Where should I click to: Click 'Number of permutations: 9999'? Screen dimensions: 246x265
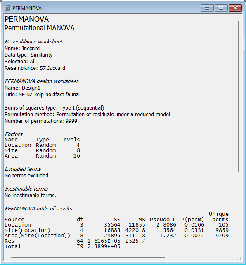41,121
